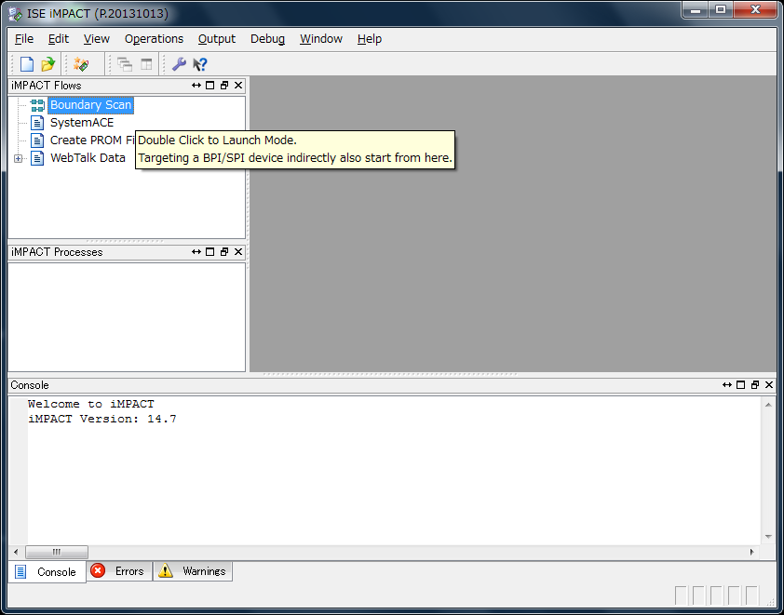784x615 pixels.
Task: Select the SystemACE flow item
Action: click(82, 123)
